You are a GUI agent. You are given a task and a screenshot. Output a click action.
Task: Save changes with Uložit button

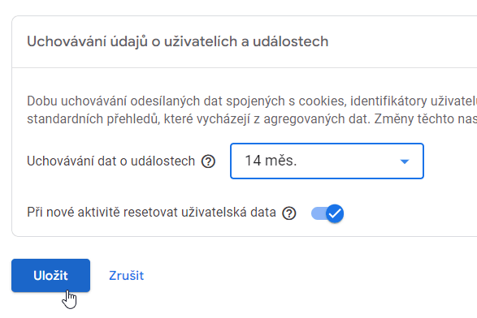pos(51,276)
